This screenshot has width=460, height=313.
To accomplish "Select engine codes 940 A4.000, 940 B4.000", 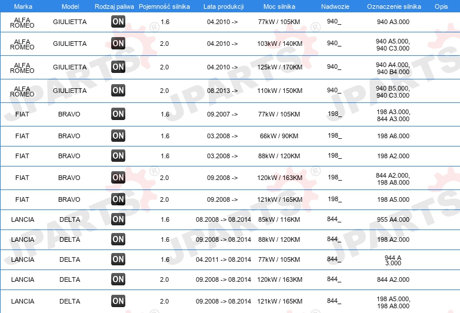I will pos(393,68).
